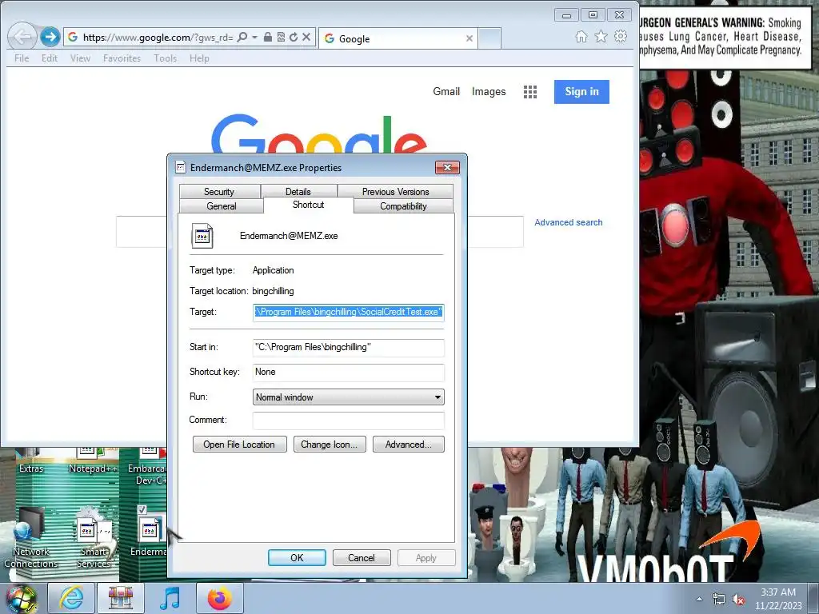The height and width of the screenshot is (614, 819).
Task: Click the muted volume tray icon
Action: pos(738,600)
